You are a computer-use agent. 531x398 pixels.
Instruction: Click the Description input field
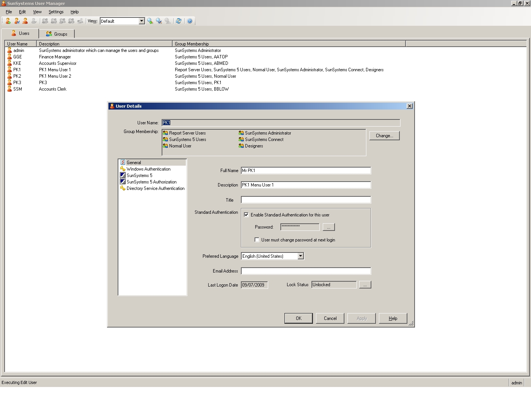pyautogui.click(x=306, y=185)
